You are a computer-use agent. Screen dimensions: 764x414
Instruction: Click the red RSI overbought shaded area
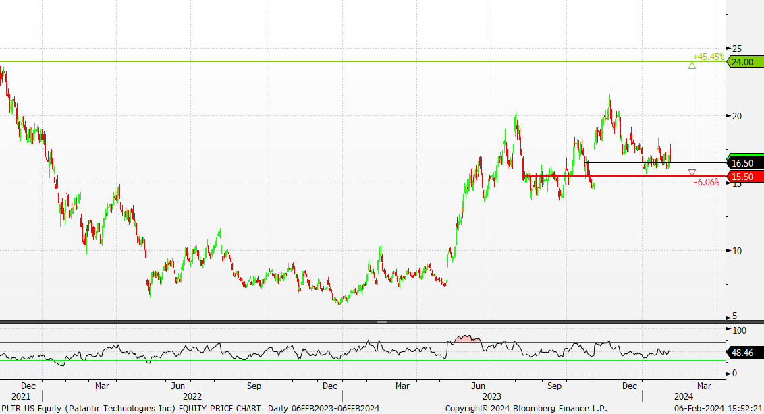(x=464, y=338)
